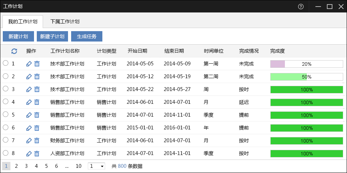Select radio button for row 5

click(6, 115)
